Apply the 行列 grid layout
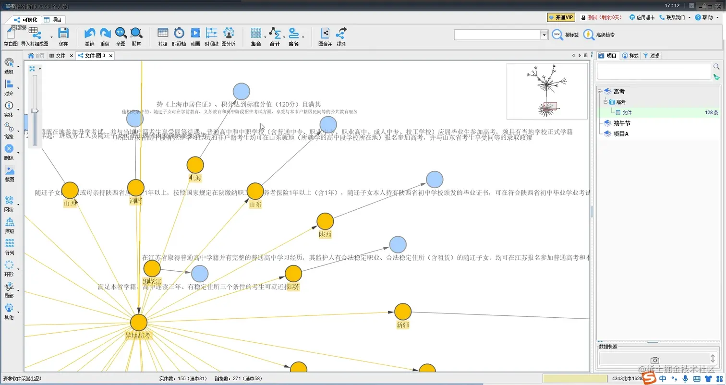726x385 pixels. (9, 247)
